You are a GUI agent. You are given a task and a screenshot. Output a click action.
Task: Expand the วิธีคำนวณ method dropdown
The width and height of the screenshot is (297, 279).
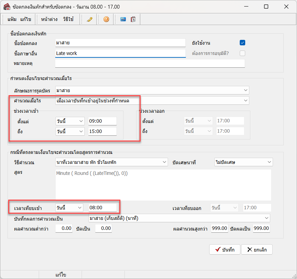pos(164,162)
